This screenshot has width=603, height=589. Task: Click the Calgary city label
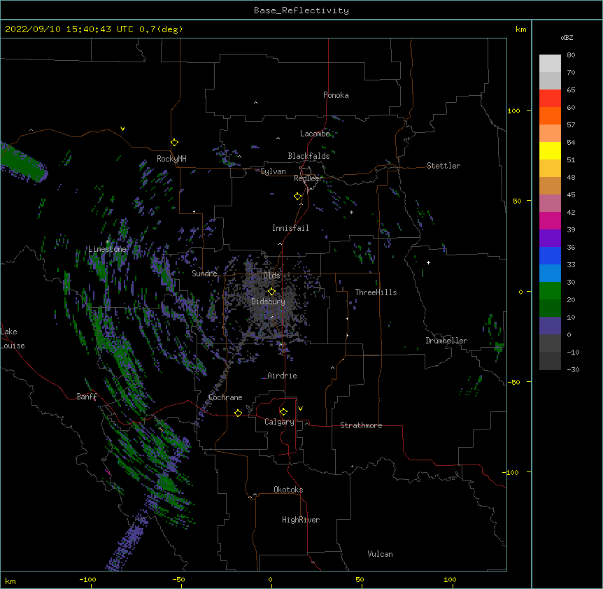coord(279,422)
